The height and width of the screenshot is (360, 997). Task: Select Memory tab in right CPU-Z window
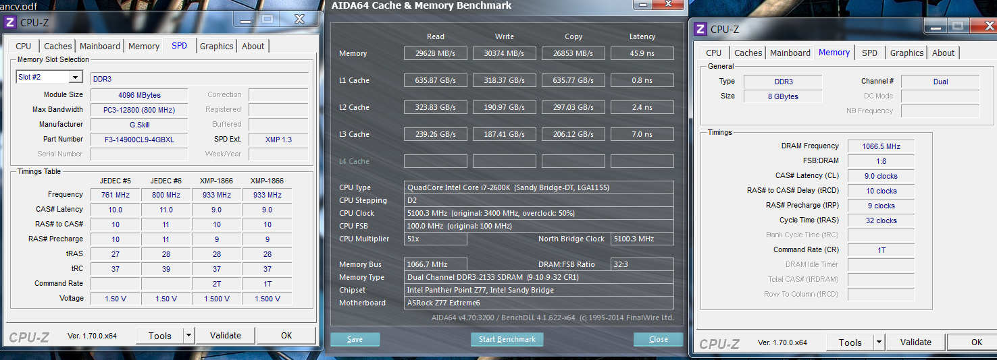coord(834,52)
